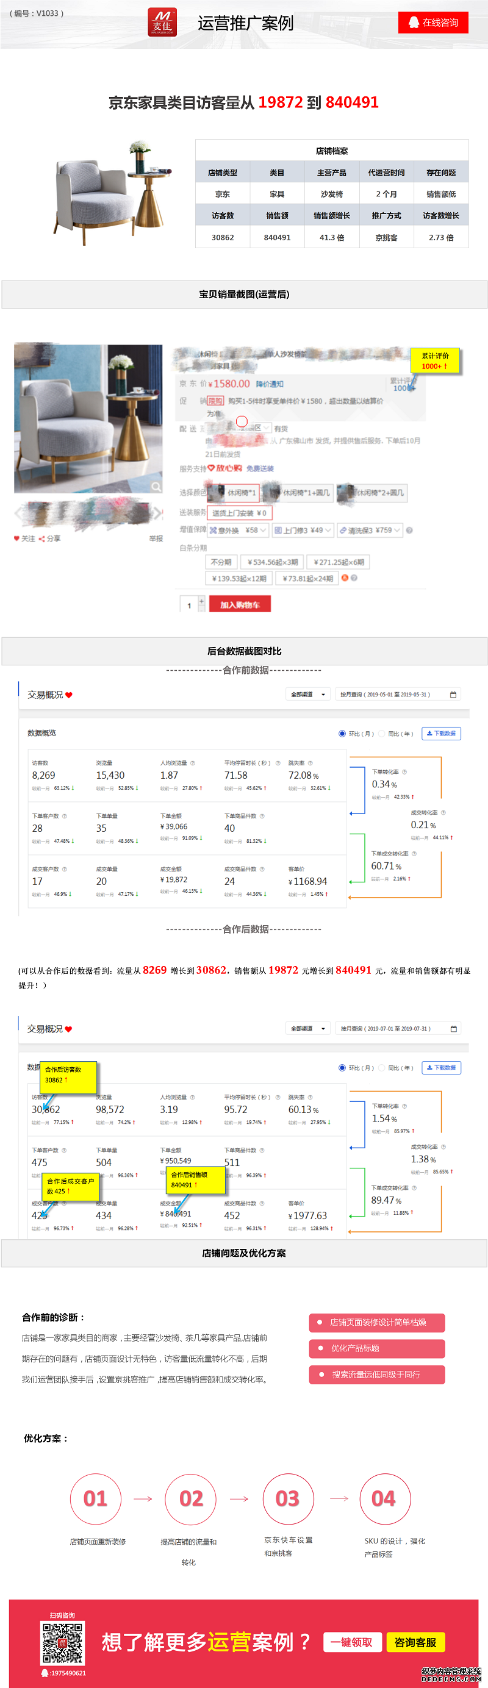Open the 清洗保3 ¥759 dropdown
This screenshot has width=488, height=1688.
(x=370, y=530)
